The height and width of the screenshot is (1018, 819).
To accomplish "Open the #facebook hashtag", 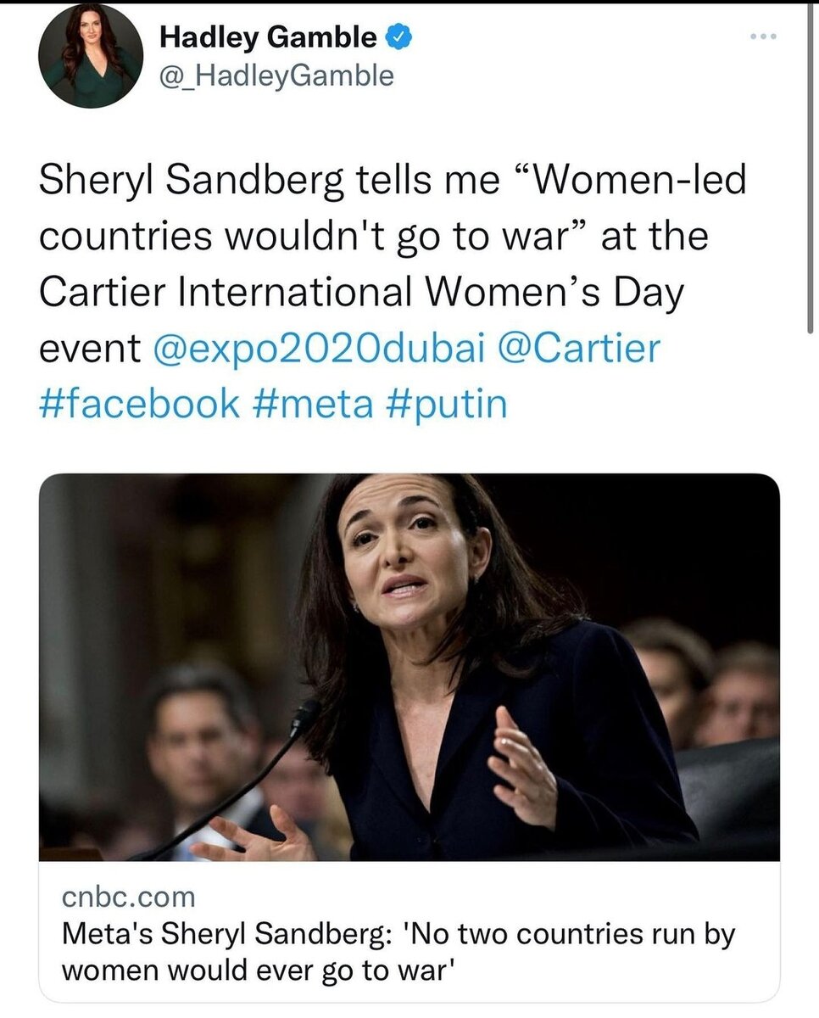I will 140,403.
